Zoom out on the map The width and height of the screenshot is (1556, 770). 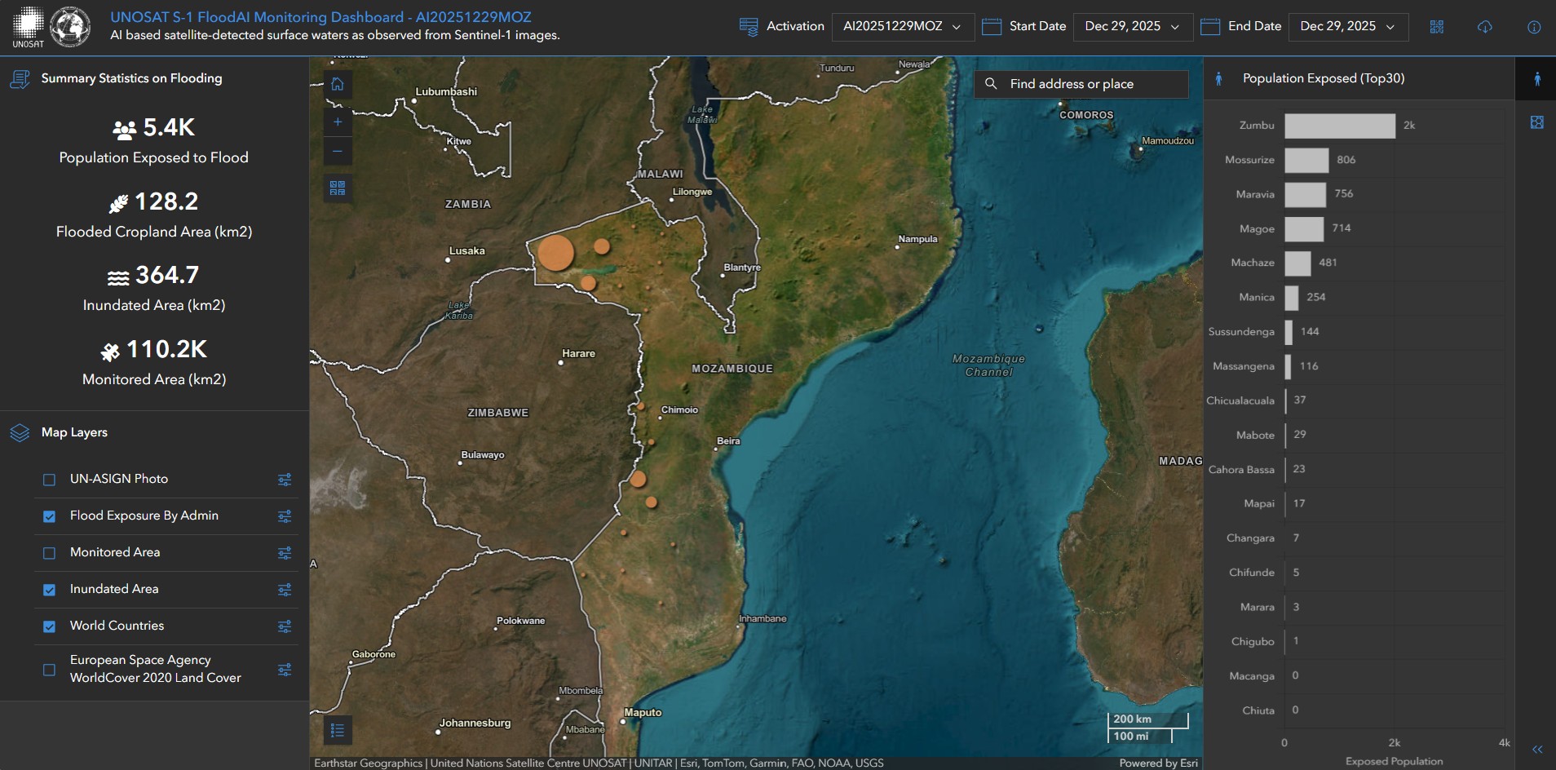pos(338,152)
